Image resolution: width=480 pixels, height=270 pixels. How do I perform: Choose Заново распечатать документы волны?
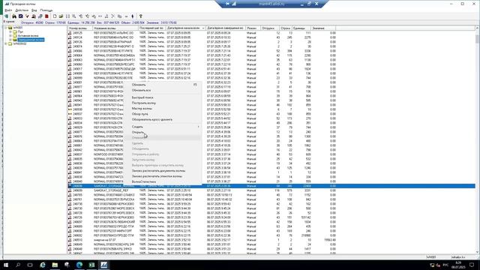(x=163, y=170)
